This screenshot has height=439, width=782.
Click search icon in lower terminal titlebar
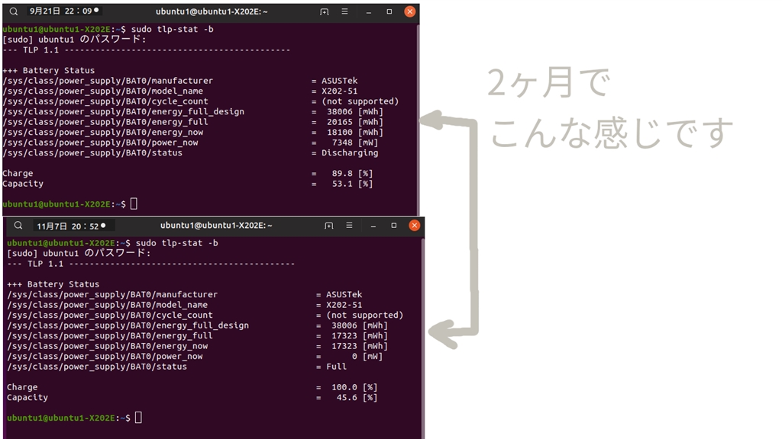tap(18, 226)
